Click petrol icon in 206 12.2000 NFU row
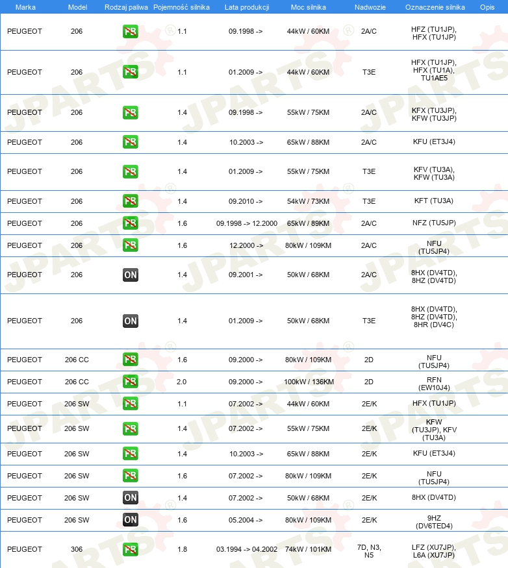This screenshot has width=508, height=568. (130, 245)
